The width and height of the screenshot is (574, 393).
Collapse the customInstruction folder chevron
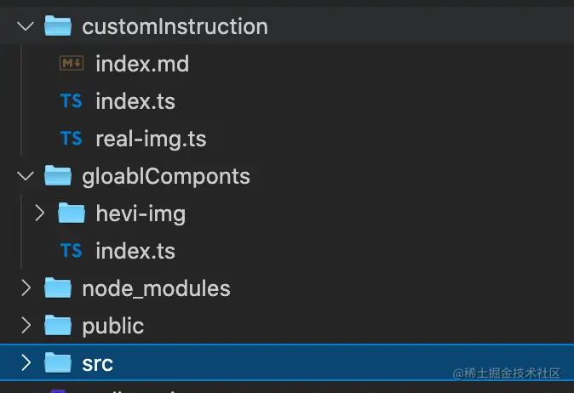click(26, 26)
